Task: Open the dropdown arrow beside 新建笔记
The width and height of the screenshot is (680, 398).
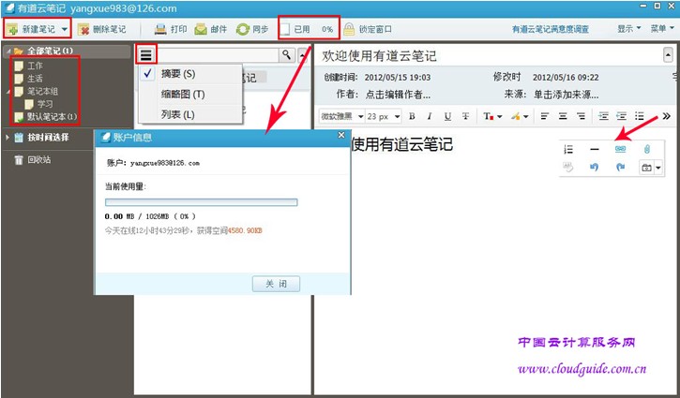Action: [x=64, y=29]
